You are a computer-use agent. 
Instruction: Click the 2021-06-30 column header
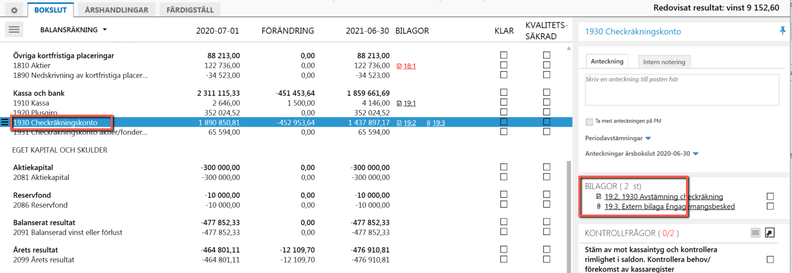point(368,31)
